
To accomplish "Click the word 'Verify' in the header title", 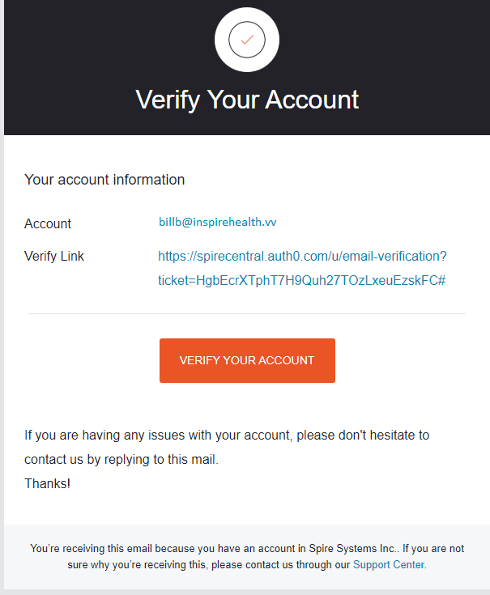I will pos(168,100).
